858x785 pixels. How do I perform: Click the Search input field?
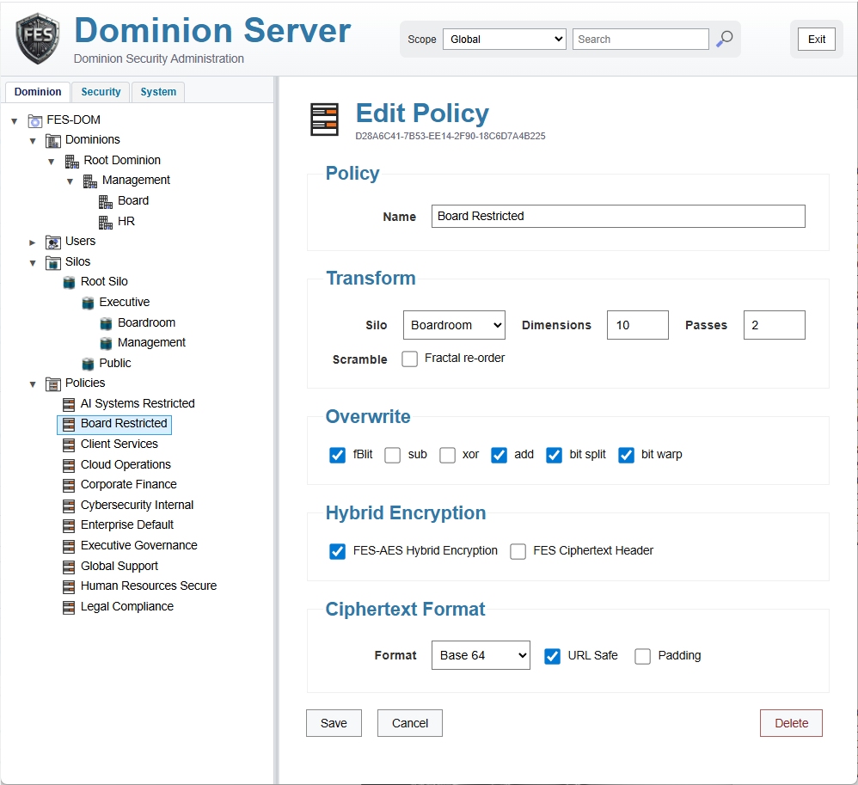(x=640, y=39)
